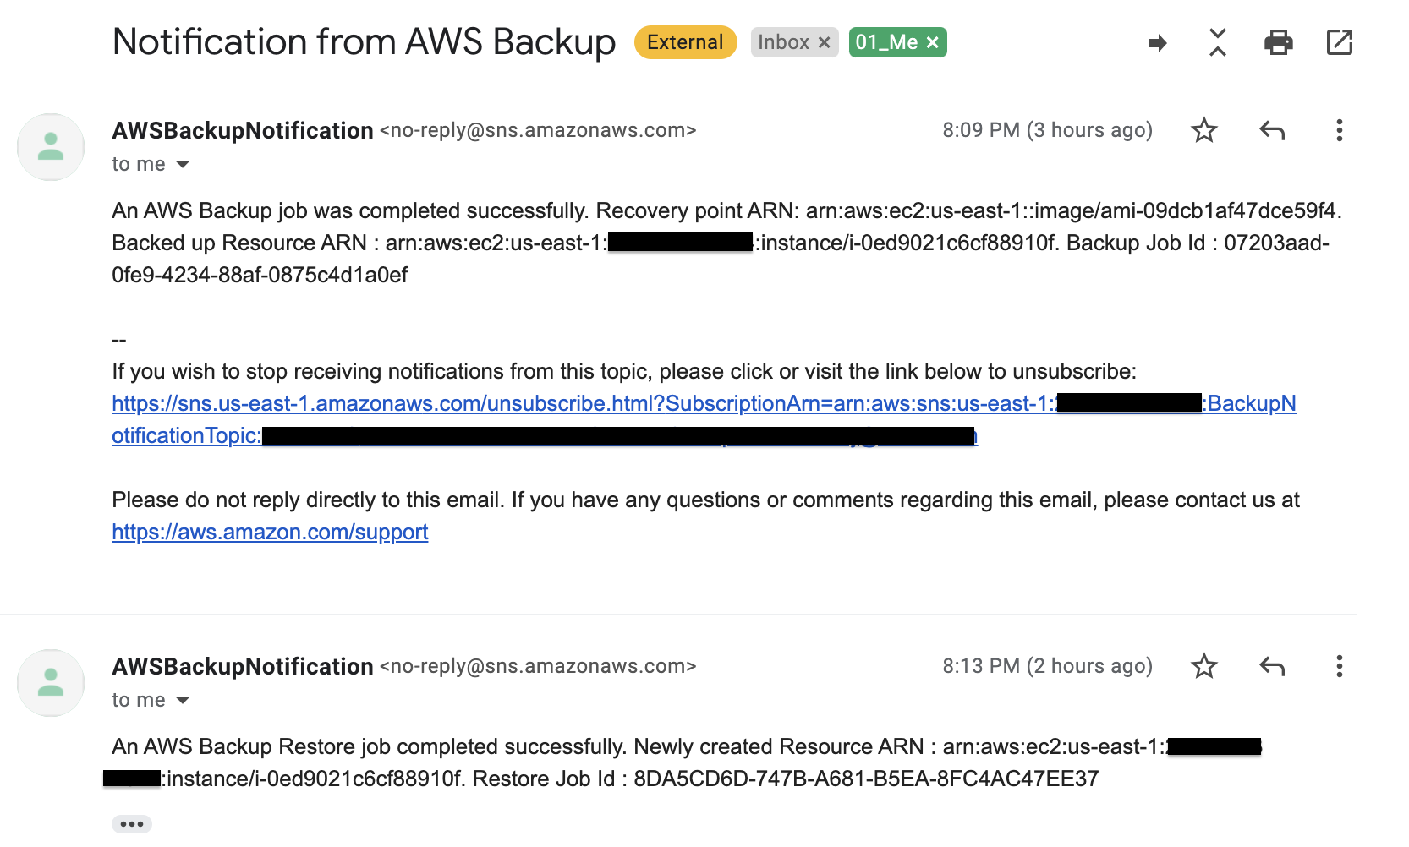Select the 01_Me label chip
This screenshot has height=847, width=1409.
888,42
